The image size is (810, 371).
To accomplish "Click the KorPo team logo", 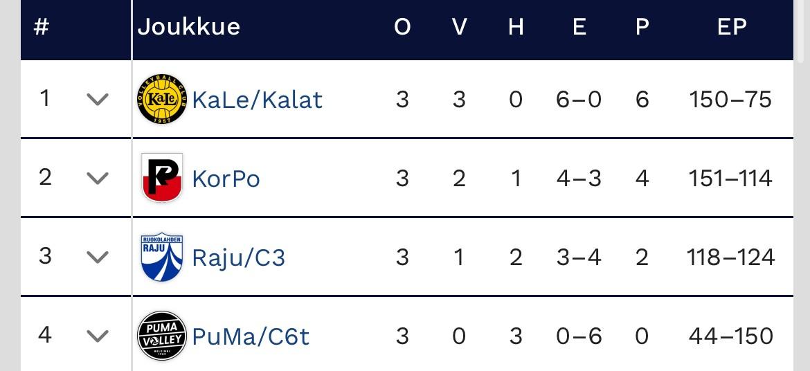I will pos(162,178).
